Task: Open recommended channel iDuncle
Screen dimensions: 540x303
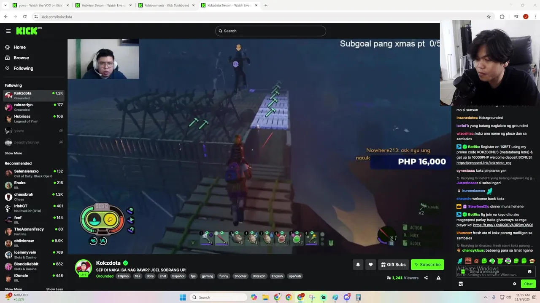Action: tap(34, 278)
